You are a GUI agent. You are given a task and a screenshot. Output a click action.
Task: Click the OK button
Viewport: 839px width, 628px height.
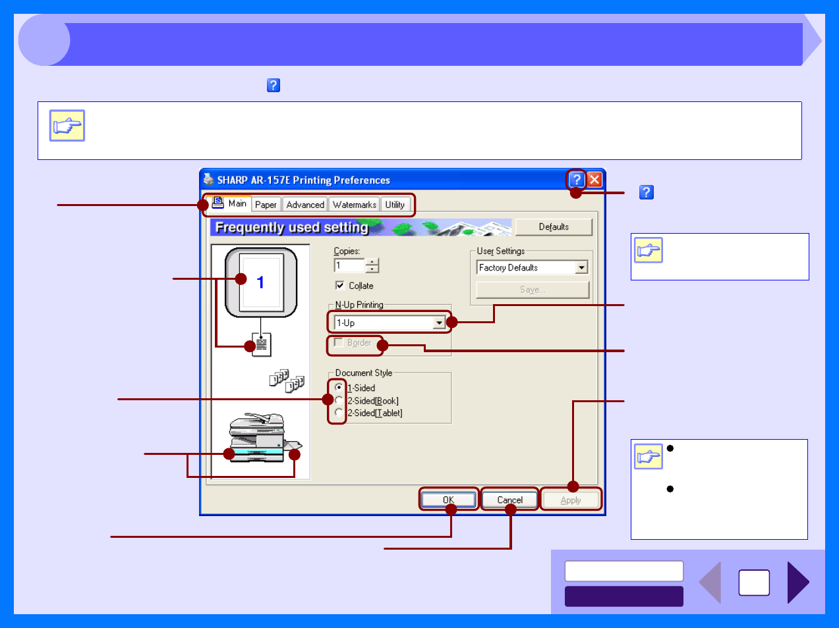(449, 500)
